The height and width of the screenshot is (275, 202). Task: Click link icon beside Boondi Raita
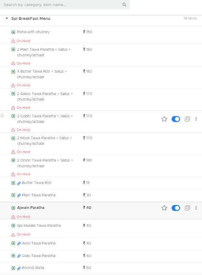[19, 268]
